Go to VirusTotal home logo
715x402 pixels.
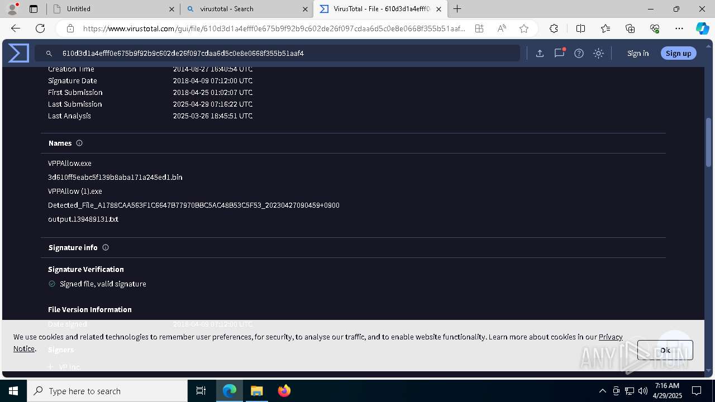pos(18,53)
